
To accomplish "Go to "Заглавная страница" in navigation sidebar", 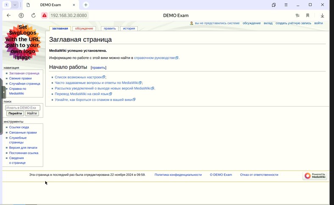I will click(24, 73).
